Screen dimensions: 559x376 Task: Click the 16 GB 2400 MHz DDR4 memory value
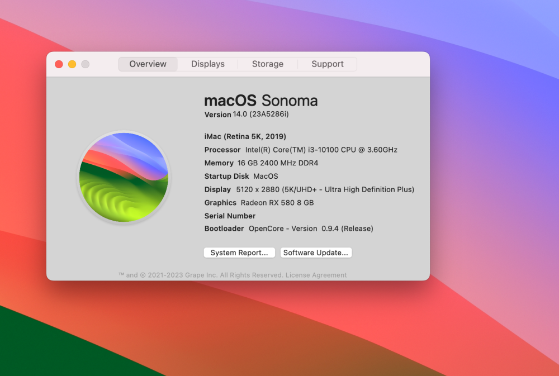click(278, 163)
